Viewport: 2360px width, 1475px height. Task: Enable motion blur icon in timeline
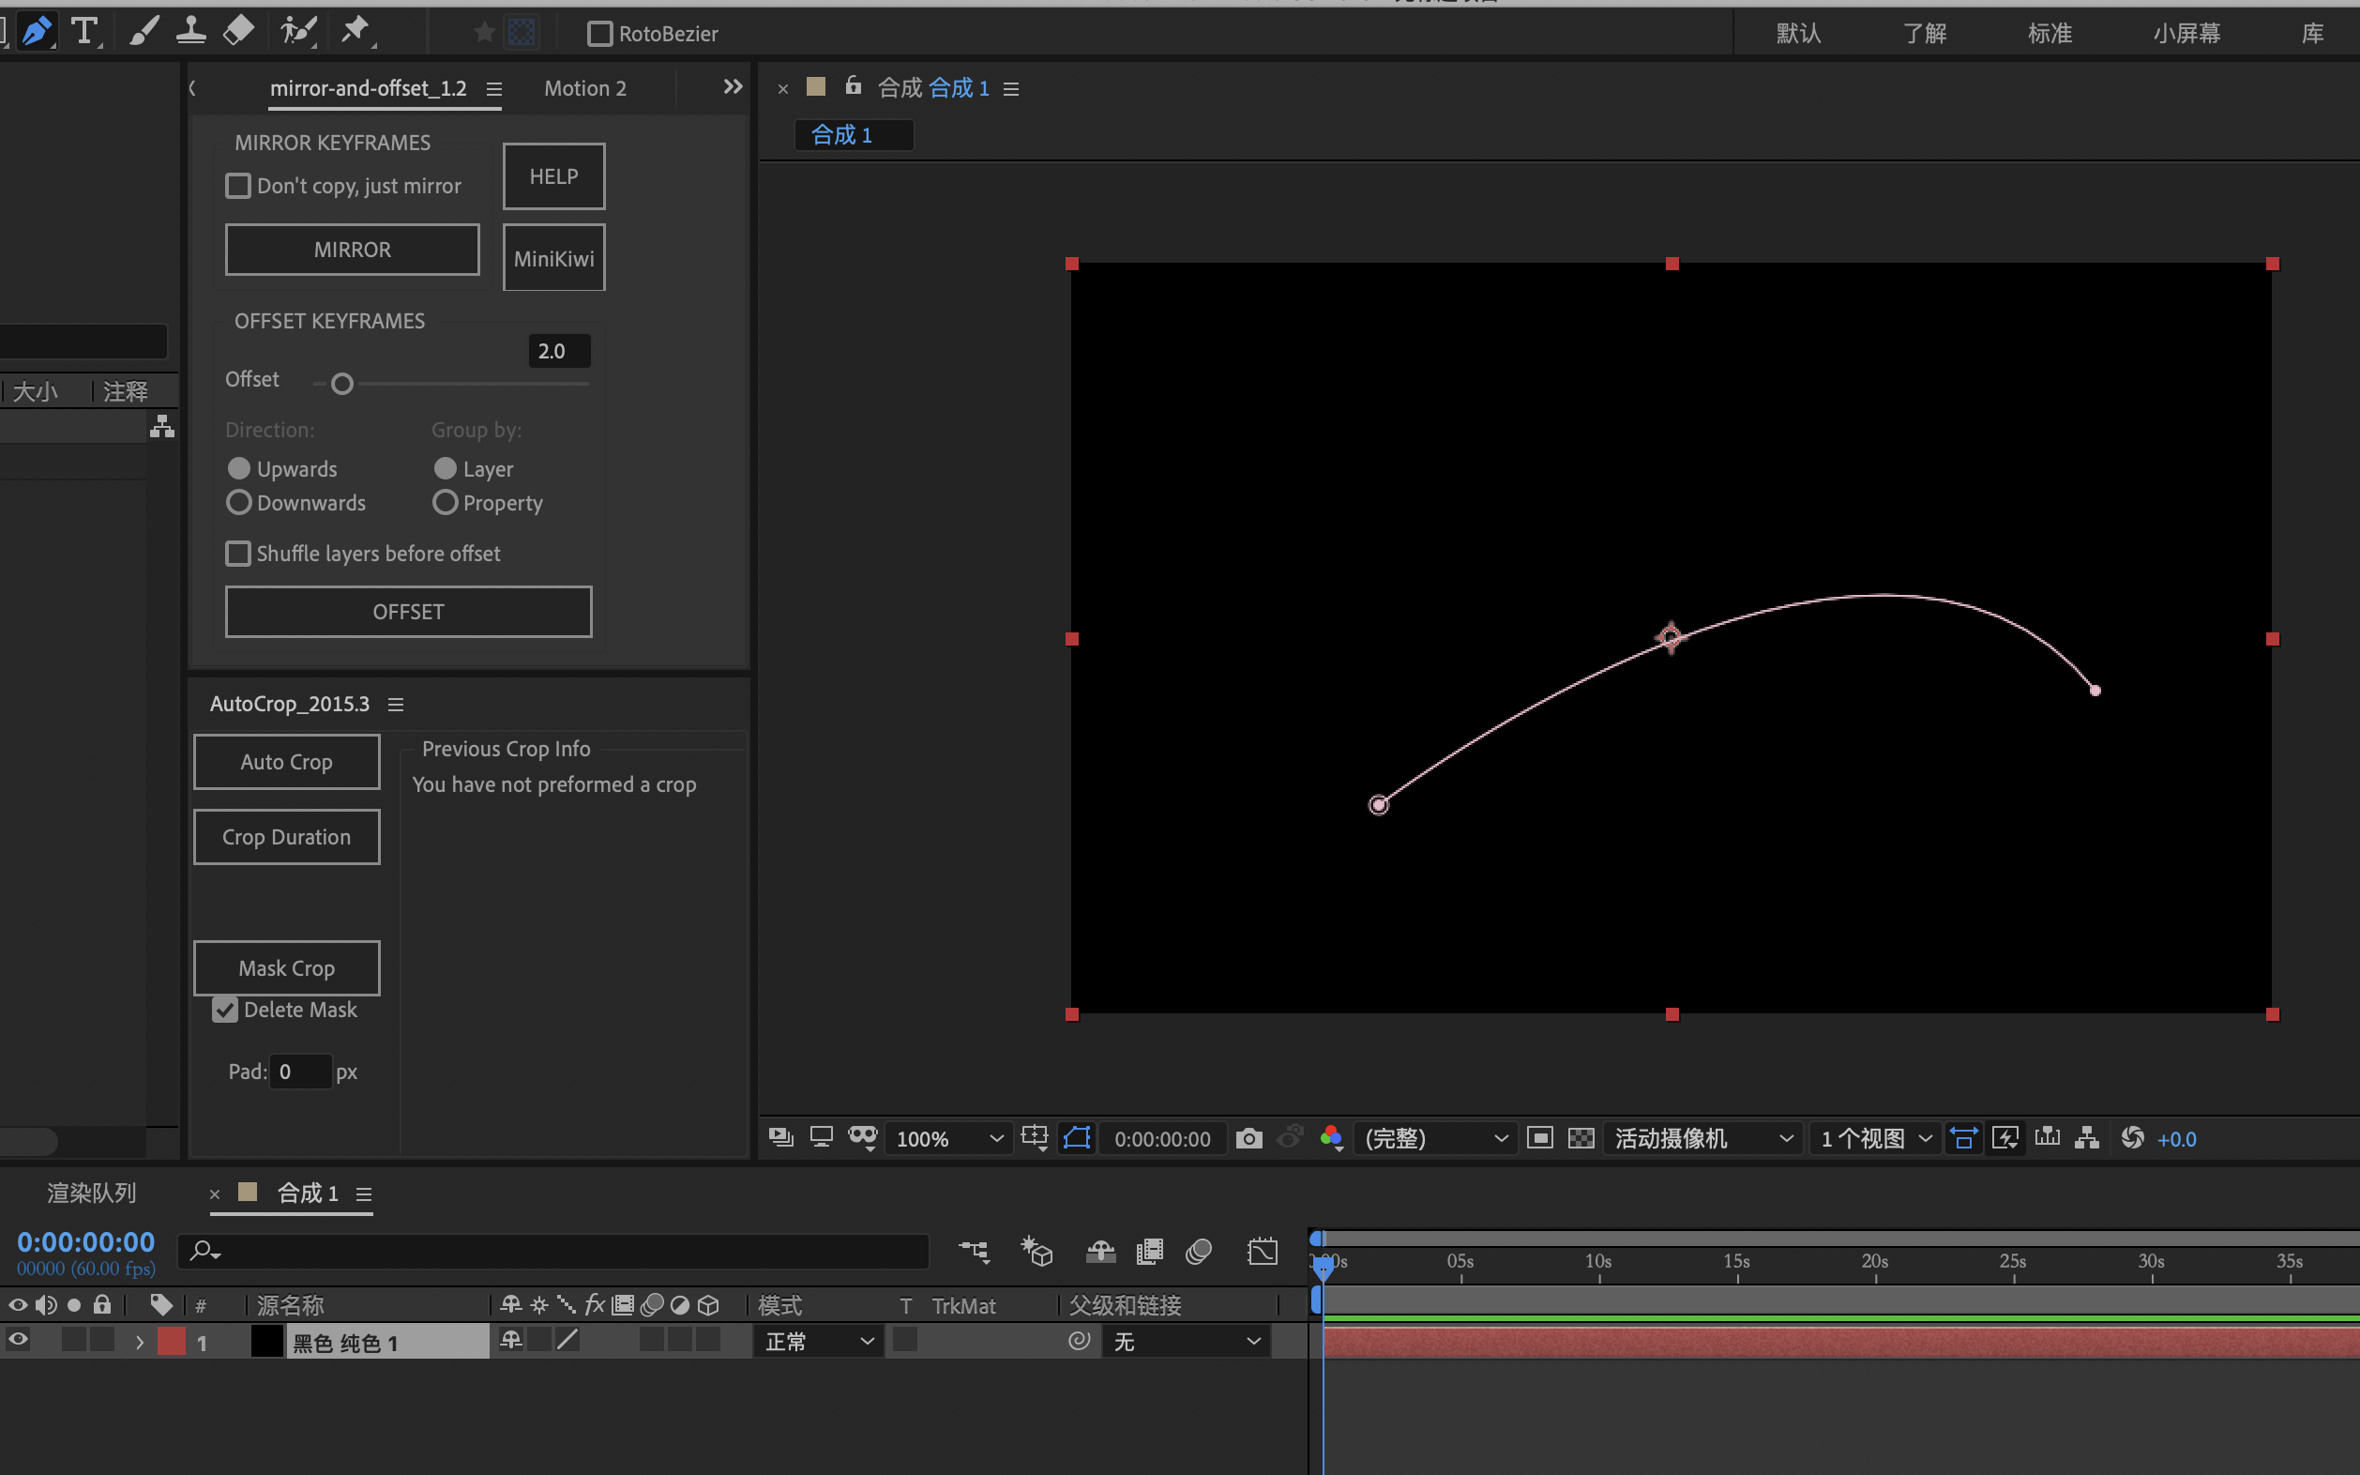(1199, 1252)
